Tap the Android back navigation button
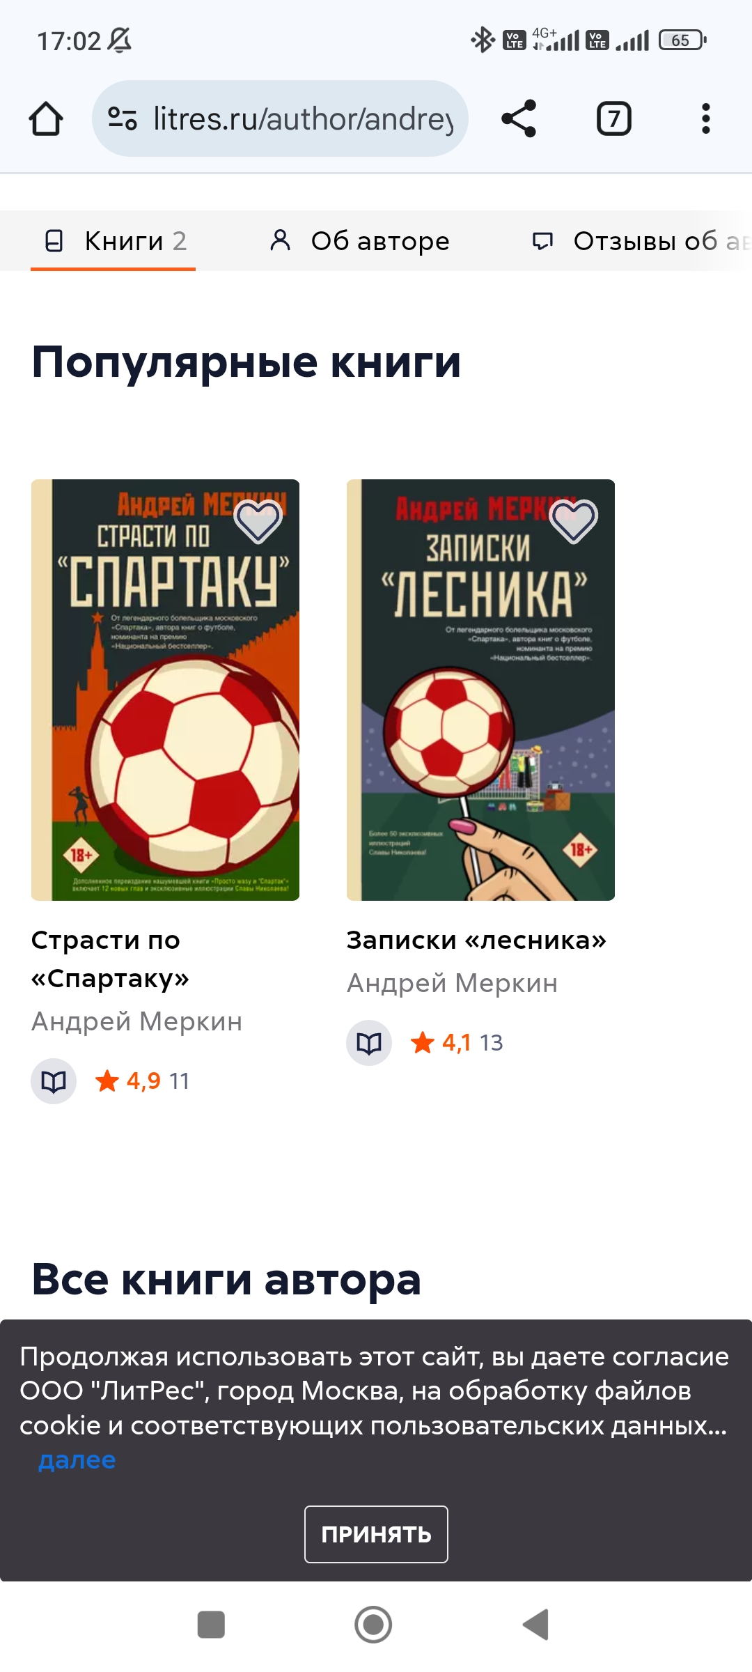Screen dimensions: 752x1672 [x=536, y=1625]
